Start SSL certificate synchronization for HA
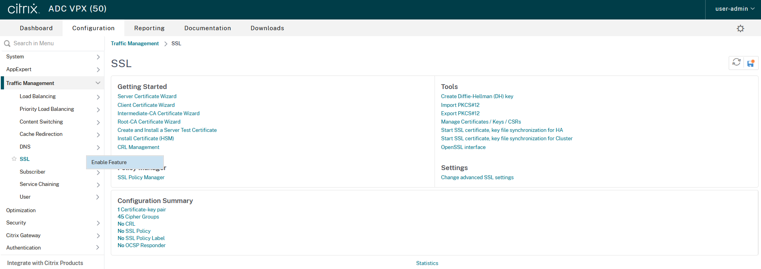 [x=502, y=130]
